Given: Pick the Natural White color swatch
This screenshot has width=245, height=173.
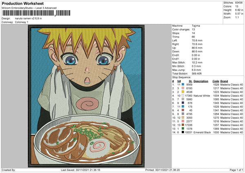Looking at the screenshot, I should tap(183, 95).
